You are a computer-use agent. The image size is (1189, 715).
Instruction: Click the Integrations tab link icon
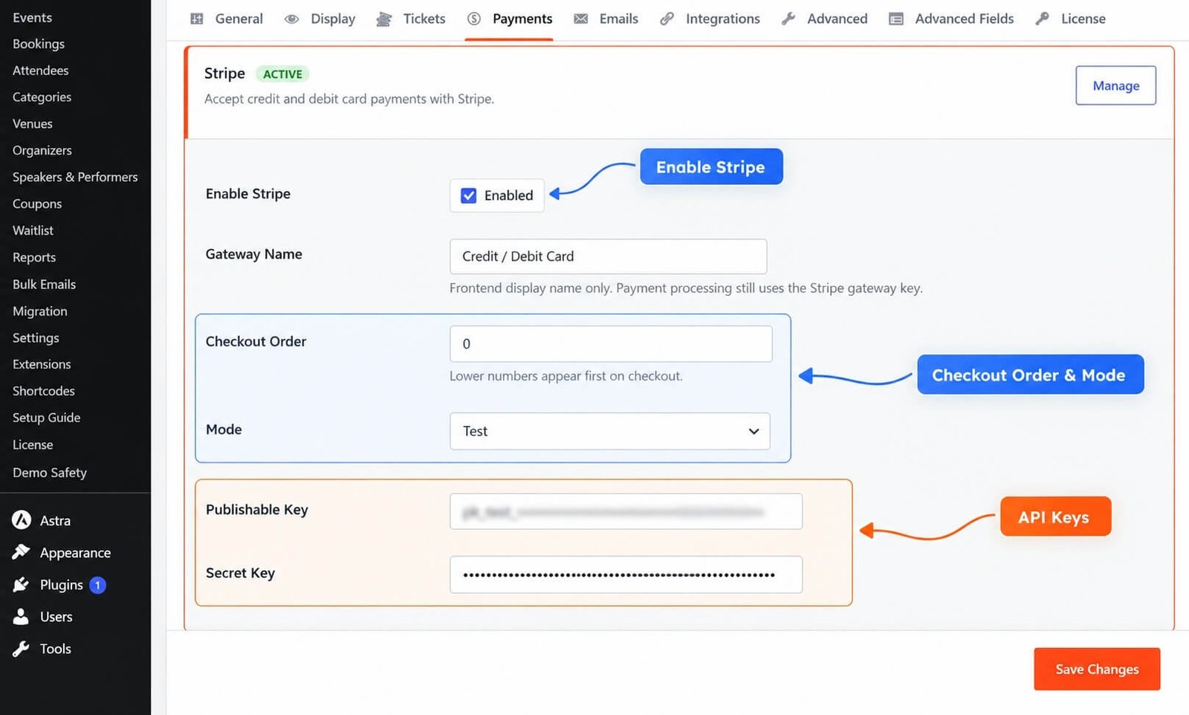667,19
